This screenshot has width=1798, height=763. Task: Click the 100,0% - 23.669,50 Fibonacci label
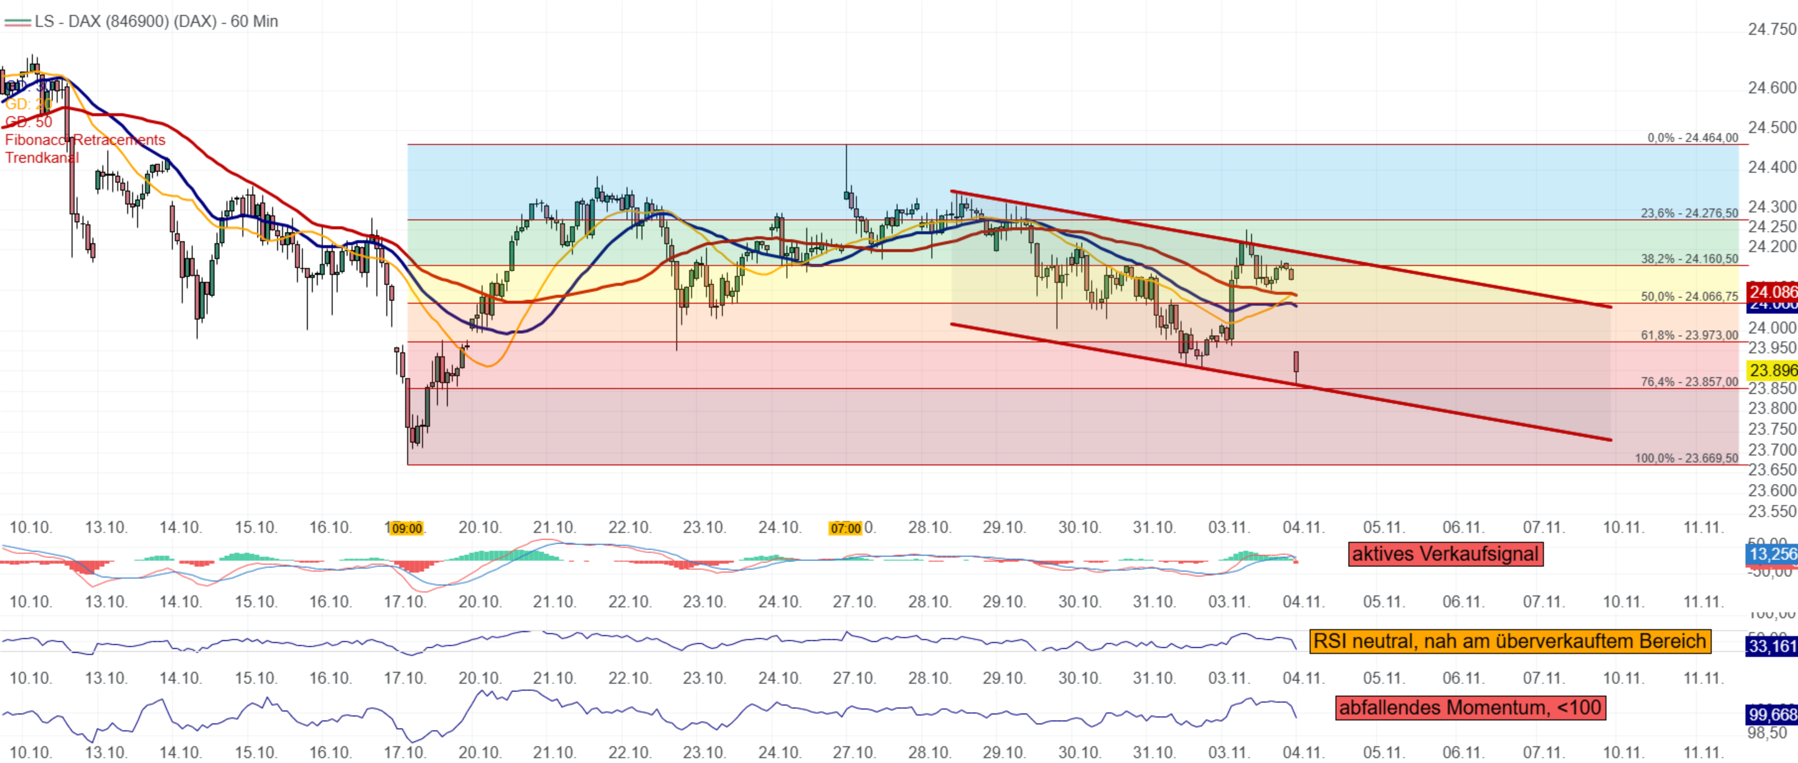1686,458
